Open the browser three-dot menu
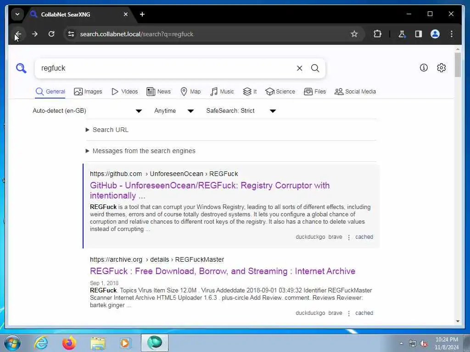 pyautogui.click(x=452, y=34)
